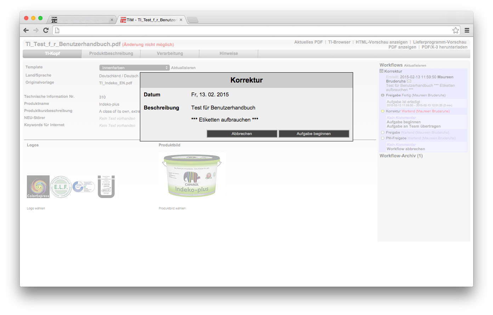Bookmark the page with the star icon

coord(455,30)
